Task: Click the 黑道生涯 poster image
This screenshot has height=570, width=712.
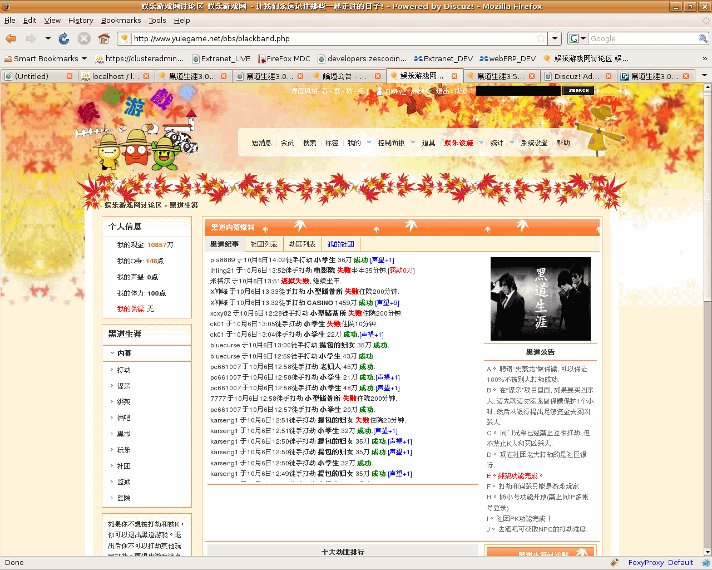Action: coord(540,299)
